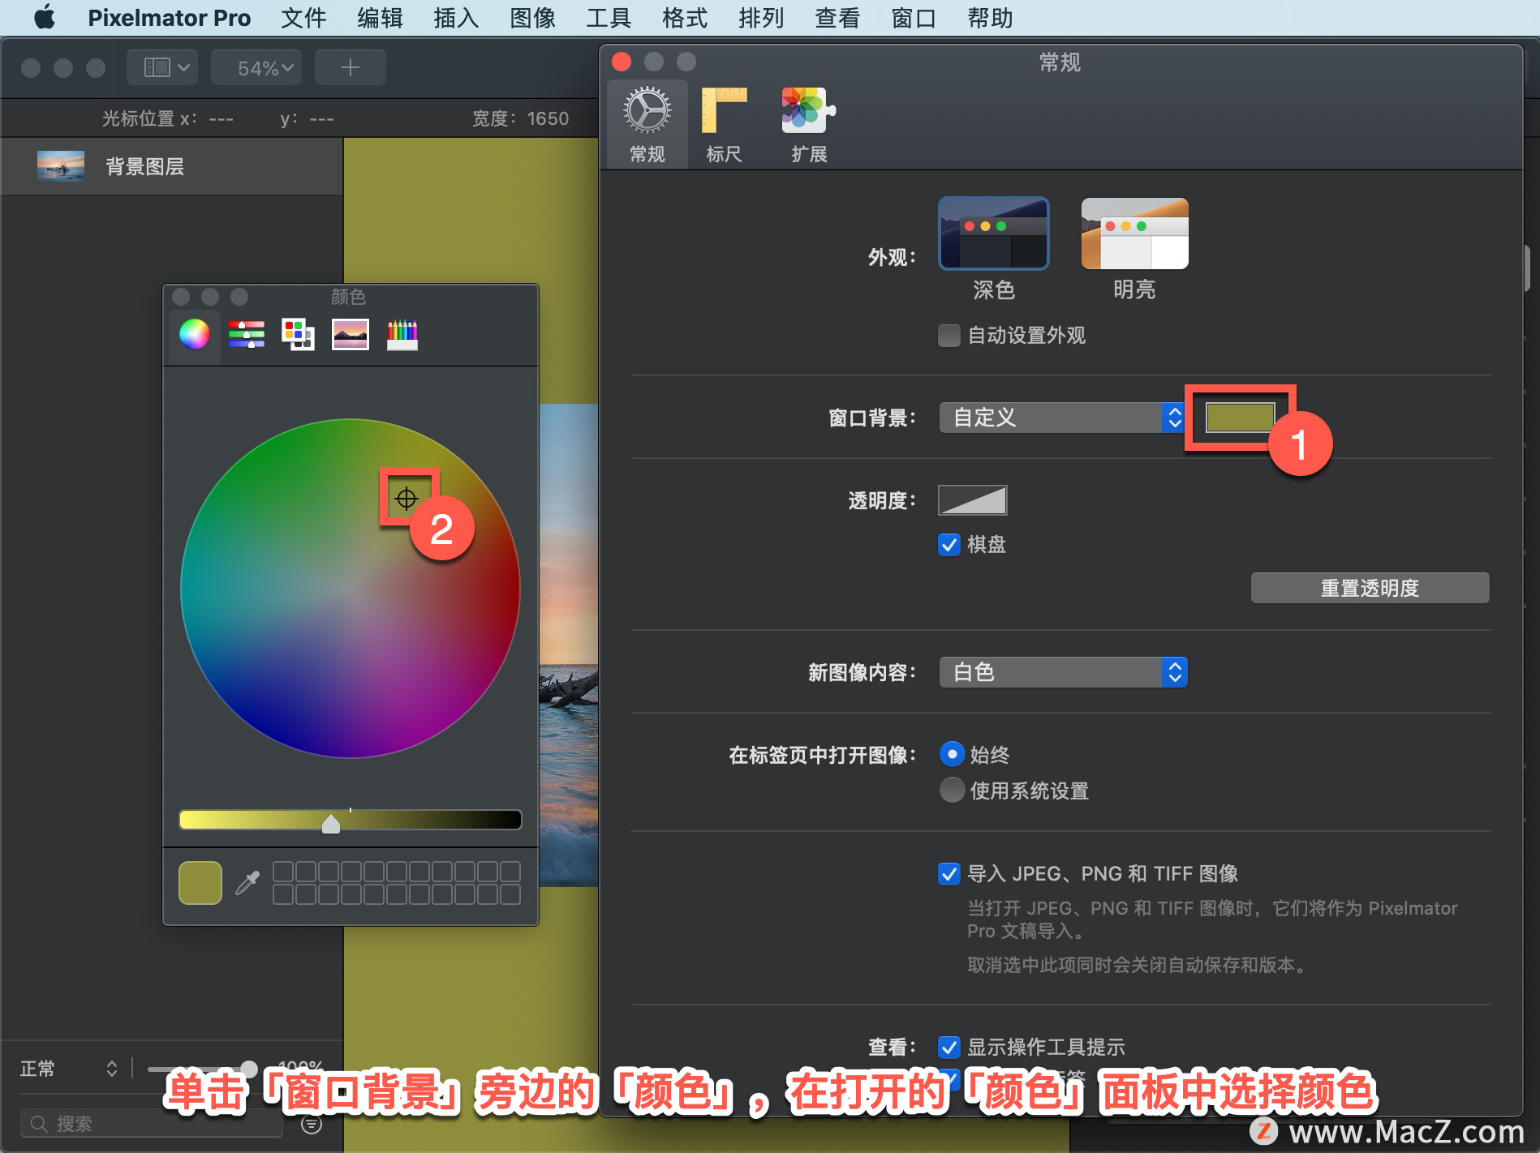Open the 新图像内容 dropdown set to 白色
Viewport: 1540px width, 1153px height.
(1063, 672)
